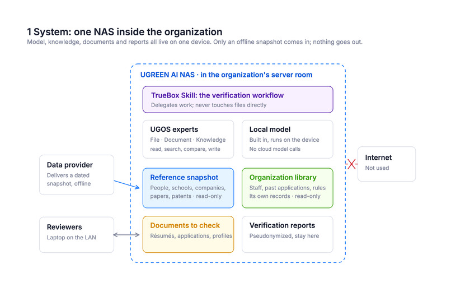The width and height of the screenshot is (451, 301).
Task: Click the text "People, schools, companies,"
Action: (188, 188)
